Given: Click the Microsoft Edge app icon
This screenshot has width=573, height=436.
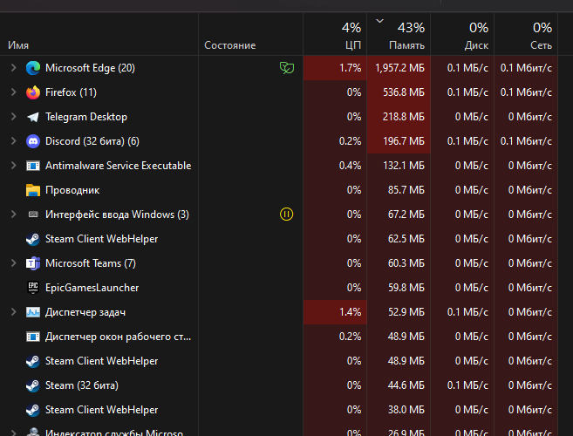Looking at the screenshot, I should click(x=33, y=68).
